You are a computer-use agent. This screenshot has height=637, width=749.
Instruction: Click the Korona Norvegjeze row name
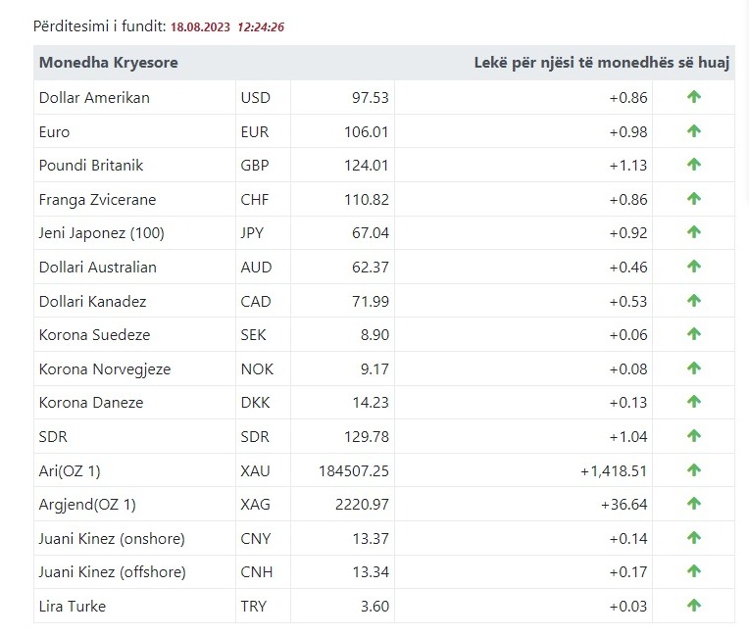[105, 368]
